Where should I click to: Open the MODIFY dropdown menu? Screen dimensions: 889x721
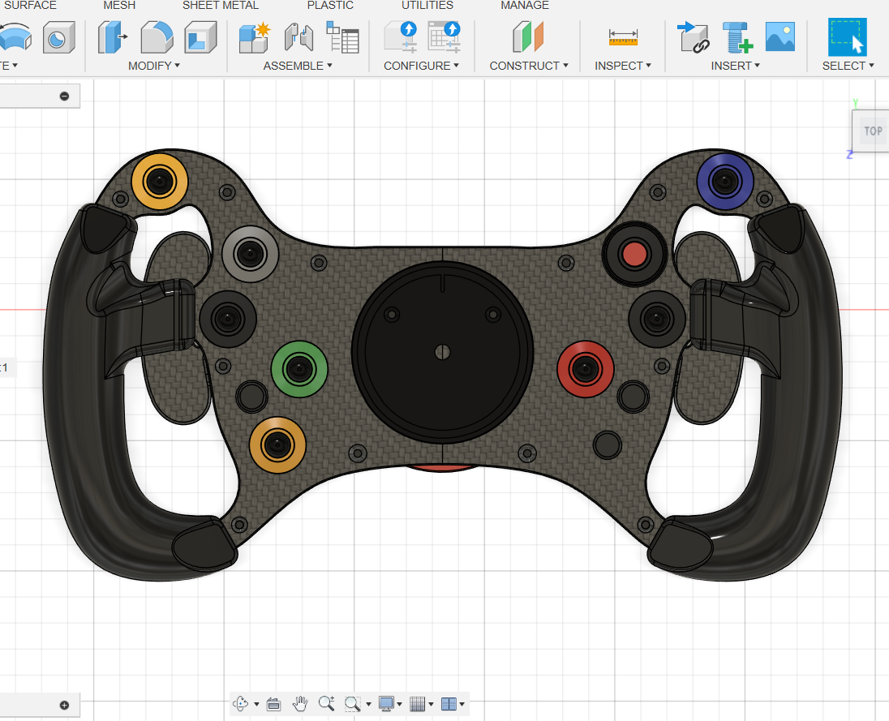pyautogui.click(x=153, y=66)
